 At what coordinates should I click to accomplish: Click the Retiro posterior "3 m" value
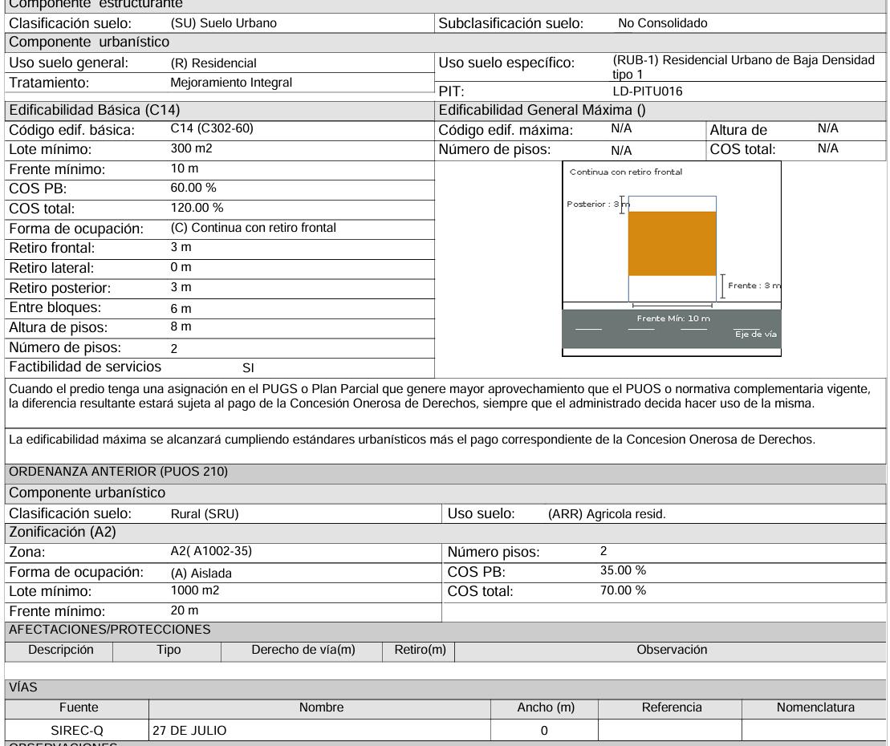[x=181, y=287]
